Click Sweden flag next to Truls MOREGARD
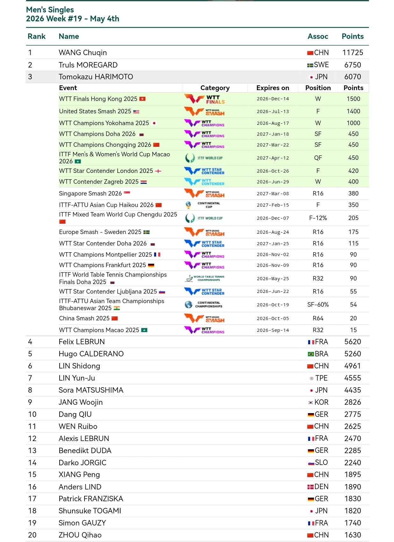 [x=310, y=65]
